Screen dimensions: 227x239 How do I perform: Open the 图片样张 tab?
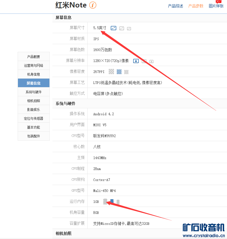(216, 6)
